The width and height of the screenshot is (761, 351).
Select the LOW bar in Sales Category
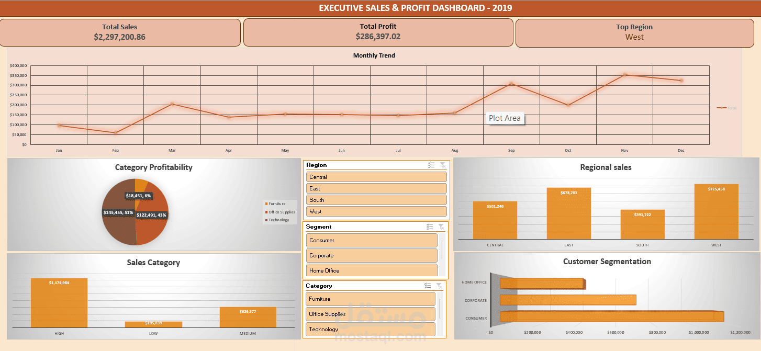coord(153,324)
